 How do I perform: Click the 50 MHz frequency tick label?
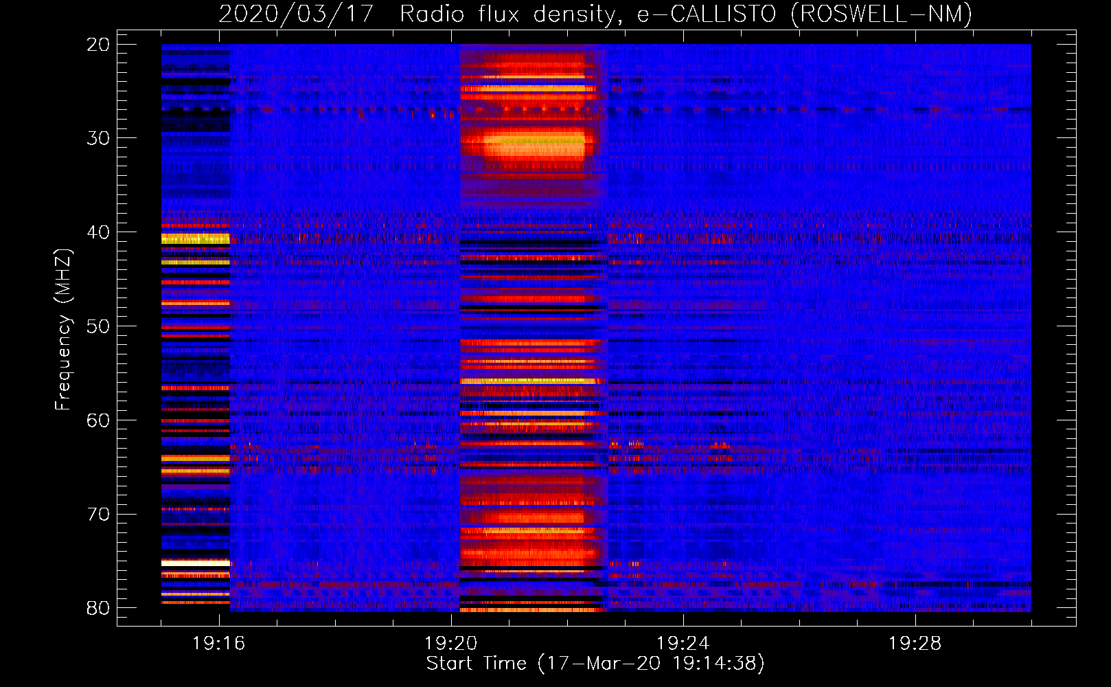tap(98, 326)
